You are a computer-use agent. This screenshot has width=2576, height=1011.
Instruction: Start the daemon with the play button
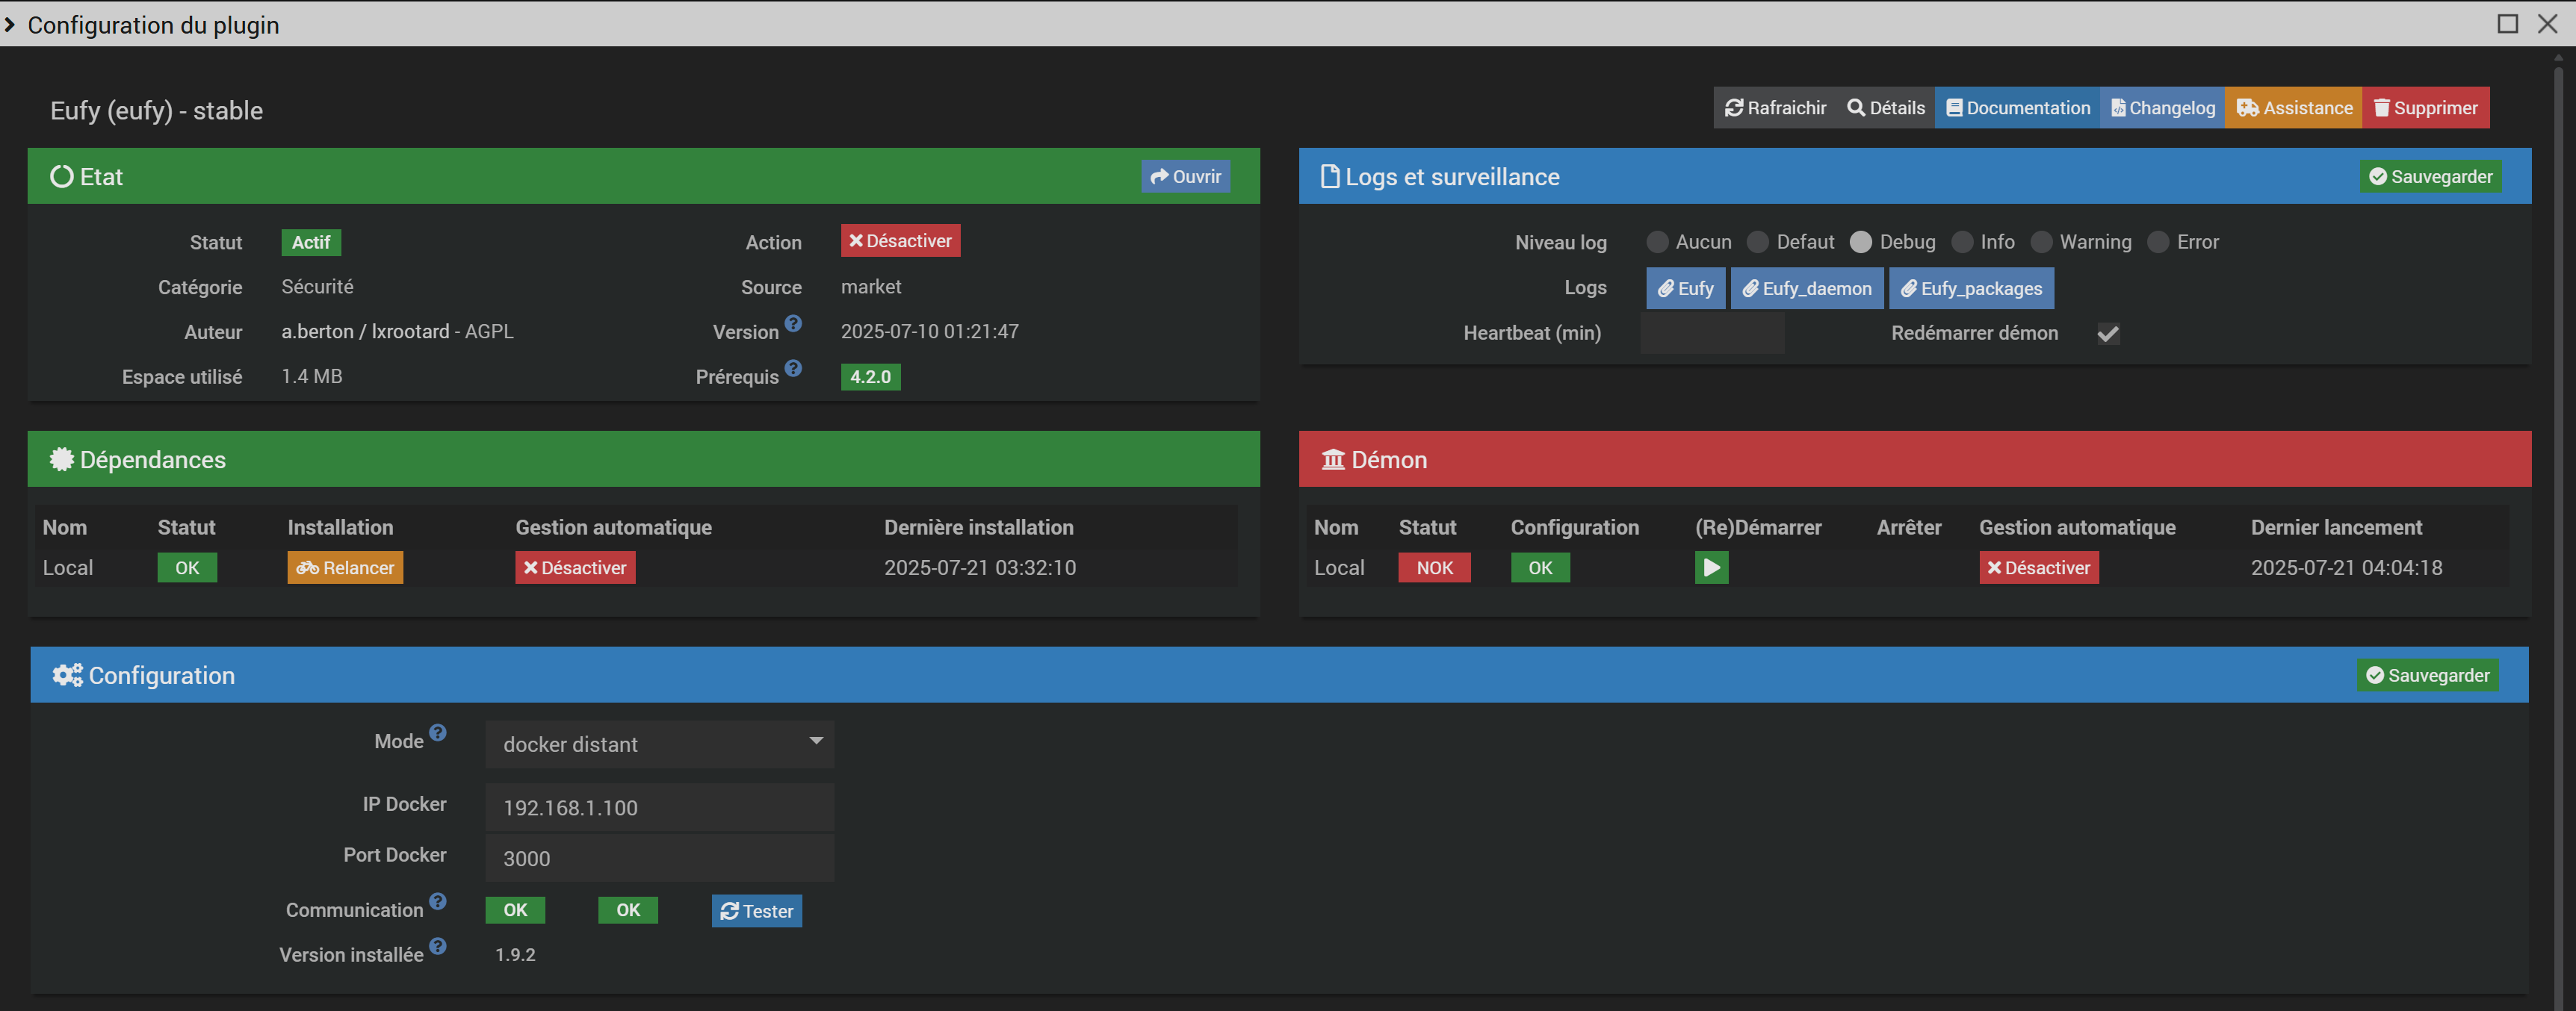tap(1711, 567)
